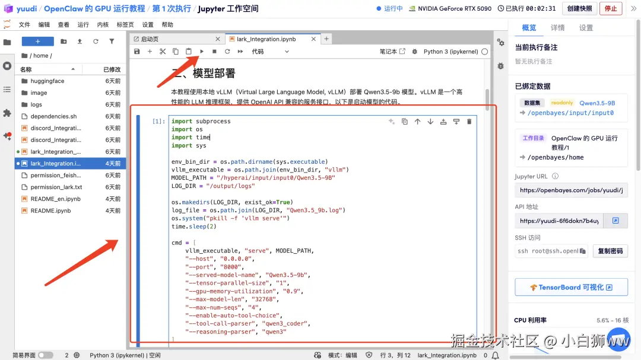This screenshot has width=641, height=360.
Task: Restart the kernel with circular arrow icon
Action: pyautogui.click(x=227, y=52)
